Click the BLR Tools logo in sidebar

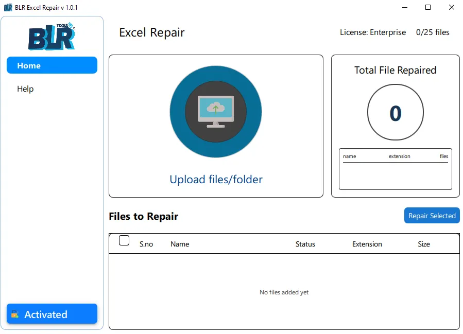click(x=52, y=37)
